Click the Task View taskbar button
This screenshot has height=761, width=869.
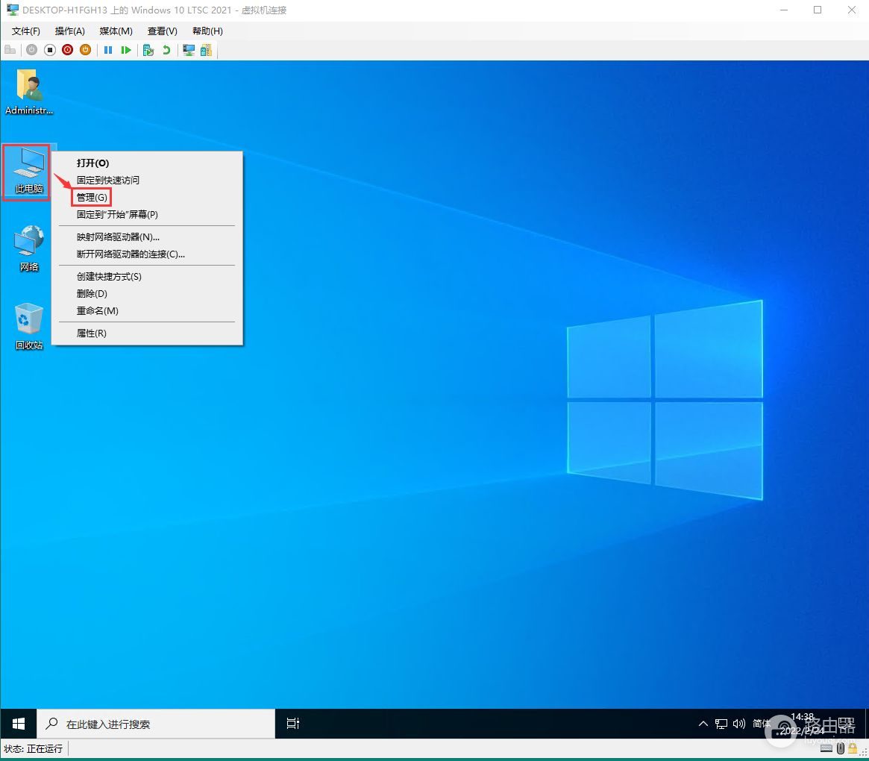[x=293, y=724]
